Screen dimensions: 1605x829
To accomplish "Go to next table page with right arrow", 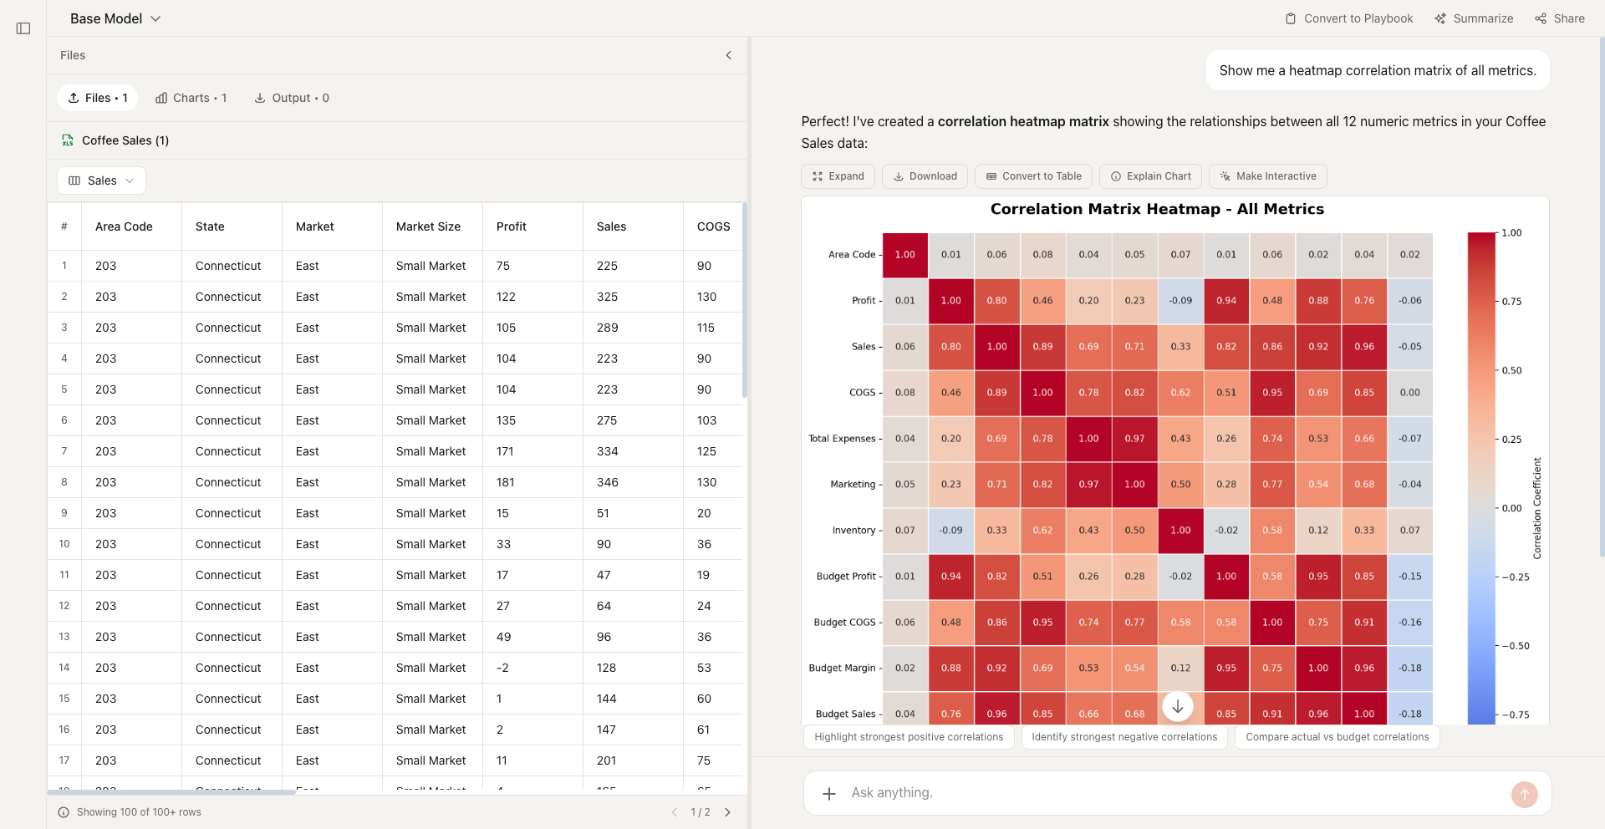I will pyautogui.click(x=727, y=811).
